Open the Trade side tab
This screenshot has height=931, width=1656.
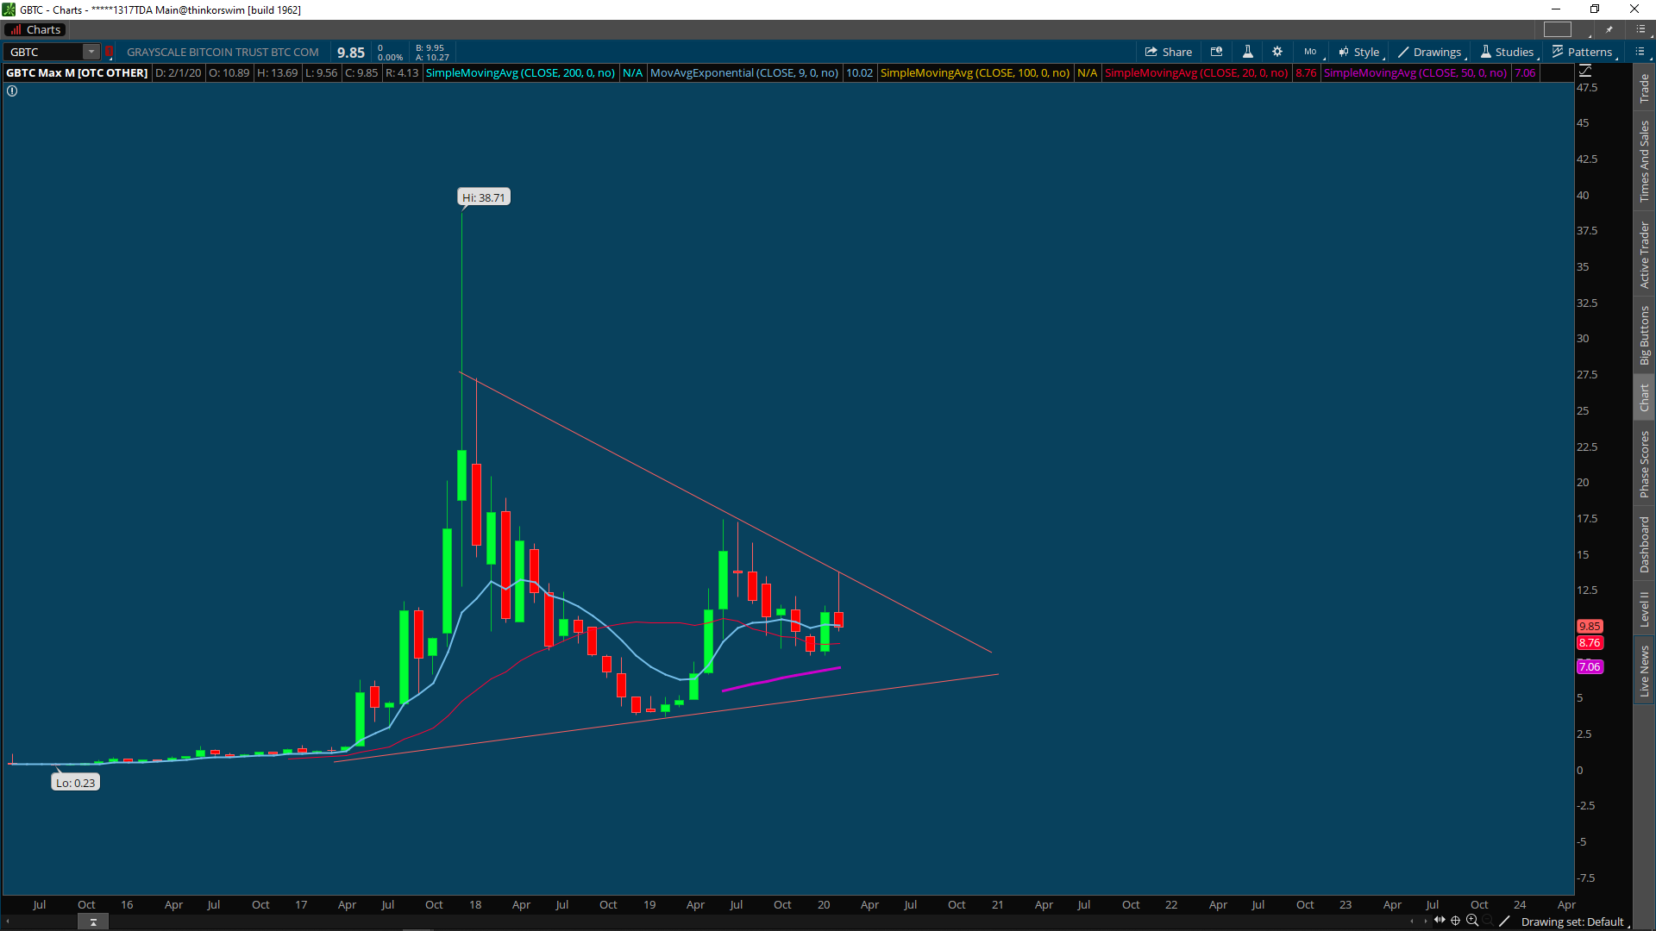(x=1644, y=88)
